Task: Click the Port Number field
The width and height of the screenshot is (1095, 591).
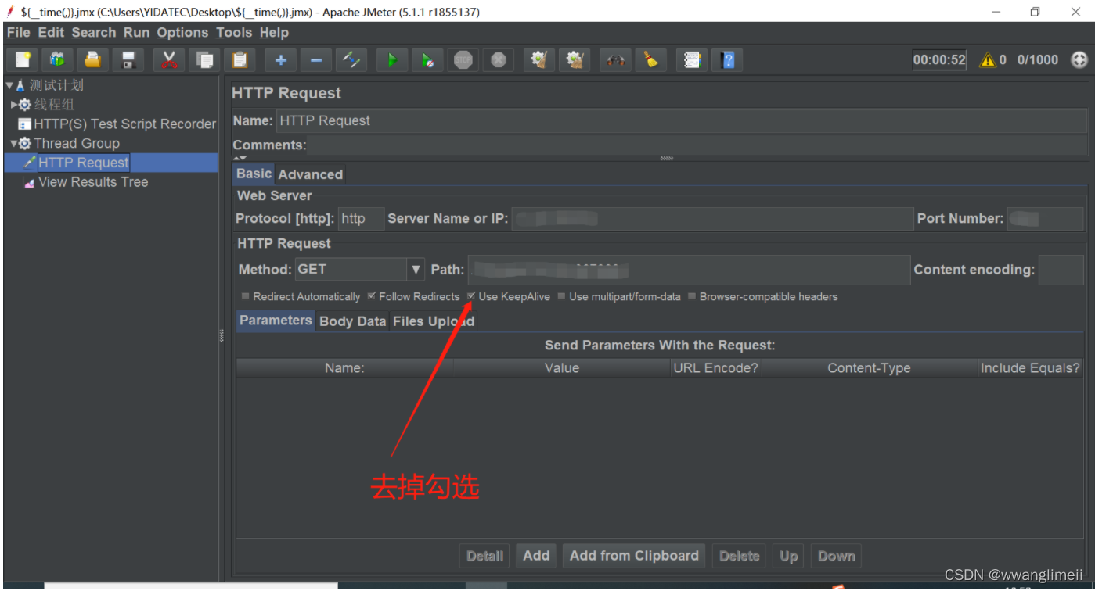Action: point(1045,219)
